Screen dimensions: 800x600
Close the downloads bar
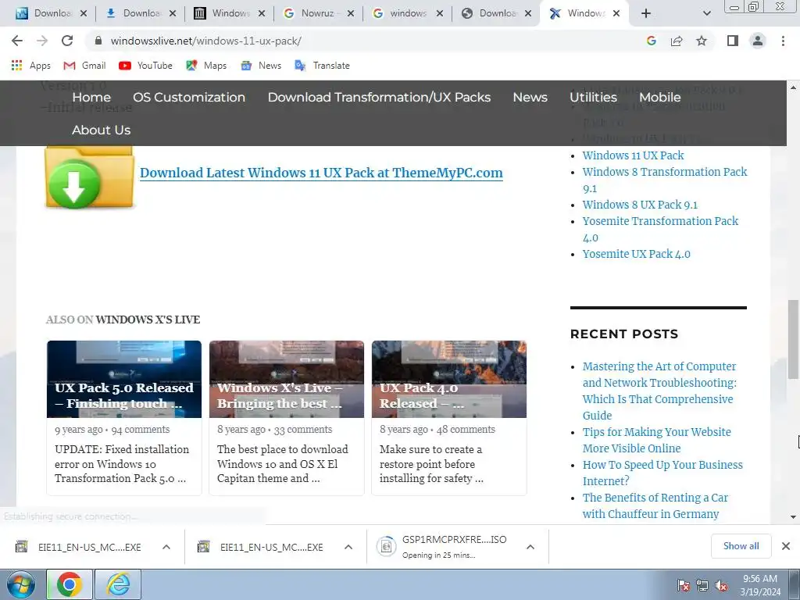pos(786,546)
